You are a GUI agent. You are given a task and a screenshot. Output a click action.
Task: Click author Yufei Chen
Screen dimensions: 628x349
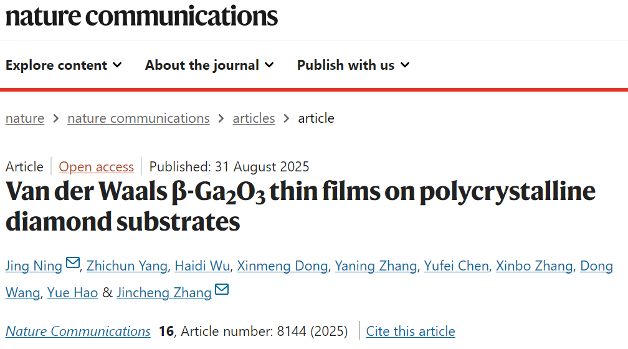point(457,266)
